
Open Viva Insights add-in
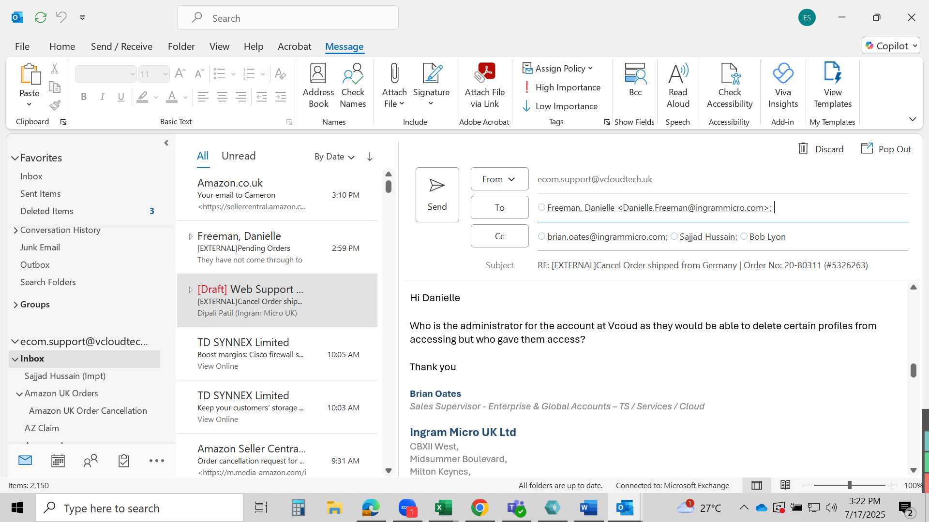click(x=783, y=86)
